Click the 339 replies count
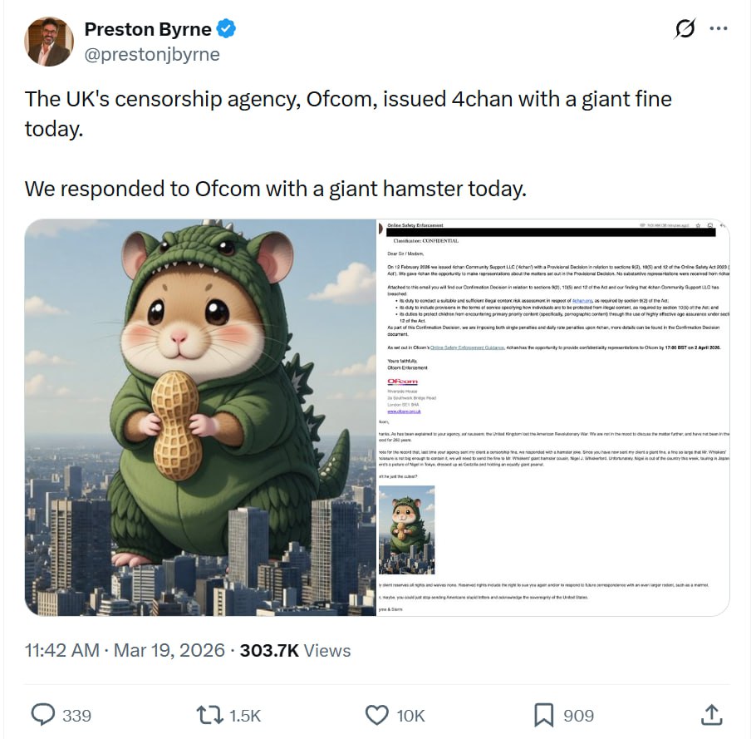 coord(76,716)
